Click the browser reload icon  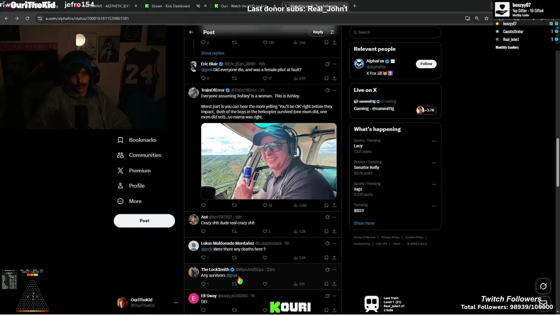pyautogui.click(x=27, y=18)
